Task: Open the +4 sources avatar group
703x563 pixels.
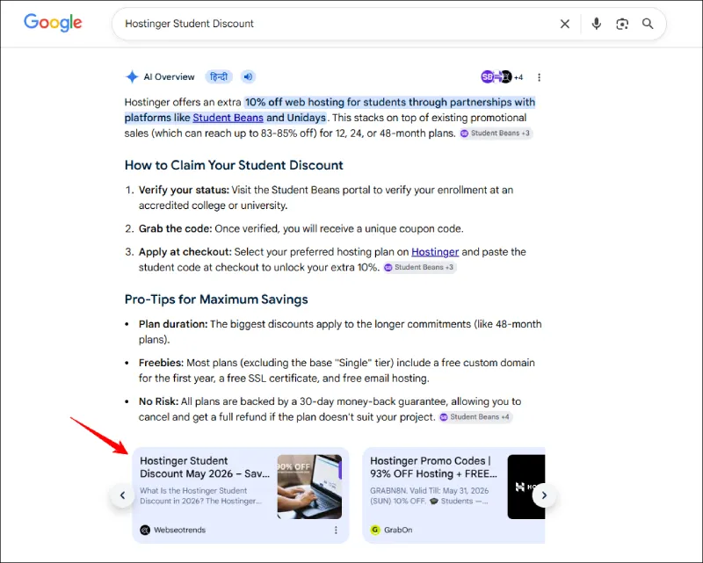Action: click(x=502, y=77)
